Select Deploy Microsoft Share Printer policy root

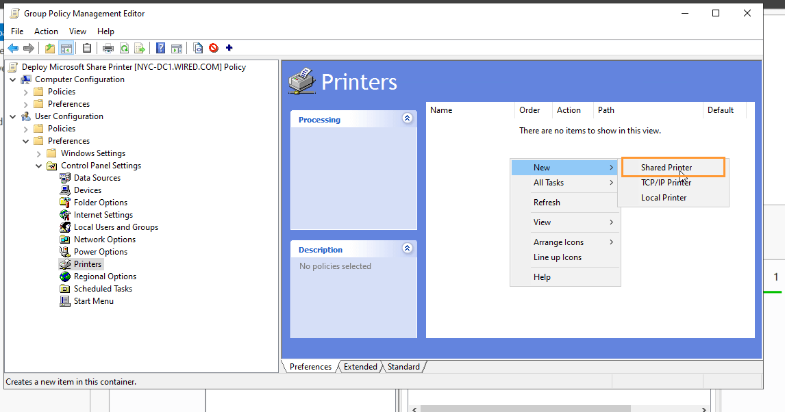[x=134, y=67]
